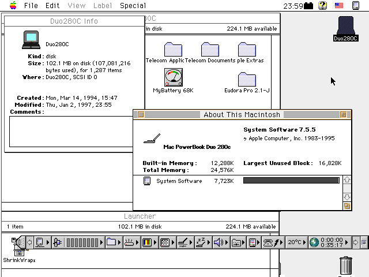Click the Control Strip right end tab

[364, 242]
